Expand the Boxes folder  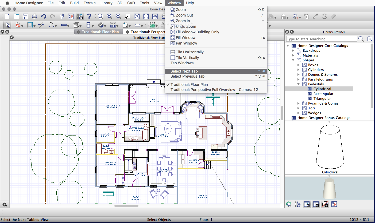pyautogui.click(x=299, y=65)
